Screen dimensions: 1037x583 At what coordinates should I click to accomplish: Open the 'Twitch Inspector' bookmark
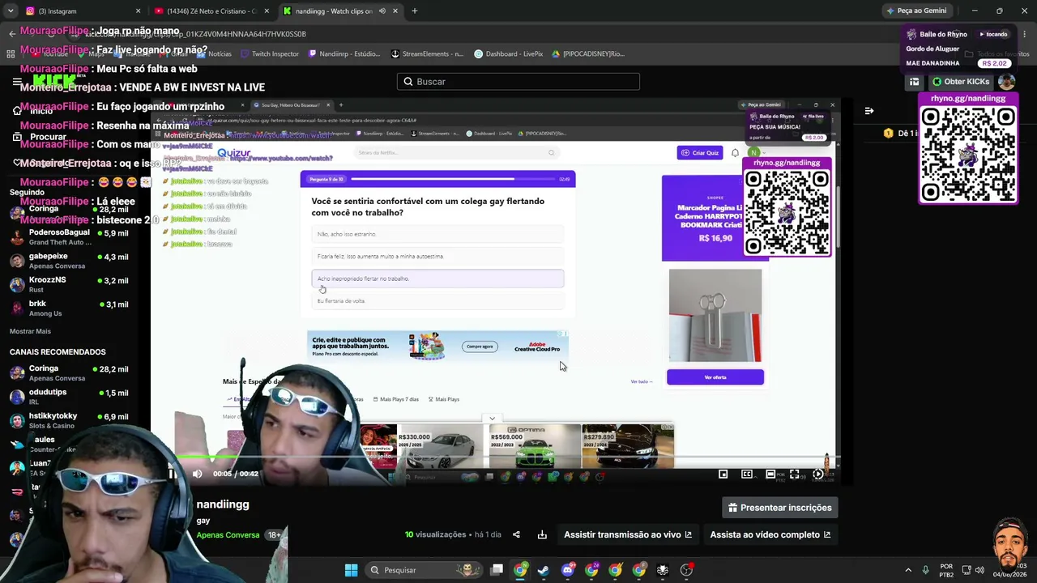coord(269,54)
